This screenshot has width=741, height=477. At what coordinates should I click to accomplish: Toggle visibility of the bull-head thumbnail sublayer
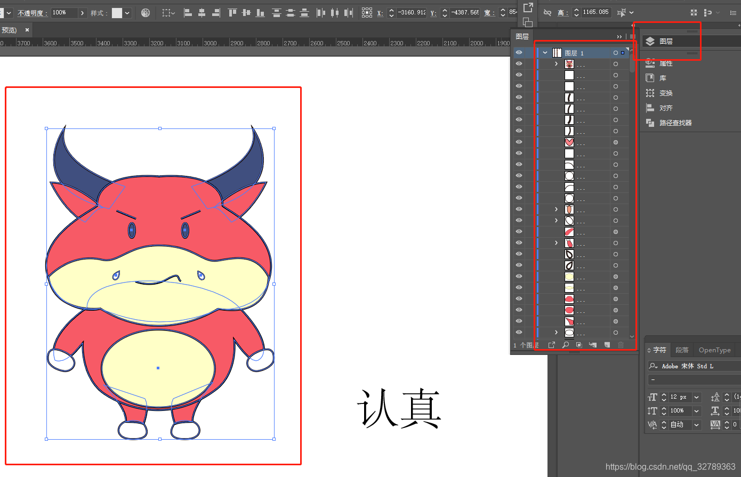tap(519, 64)
